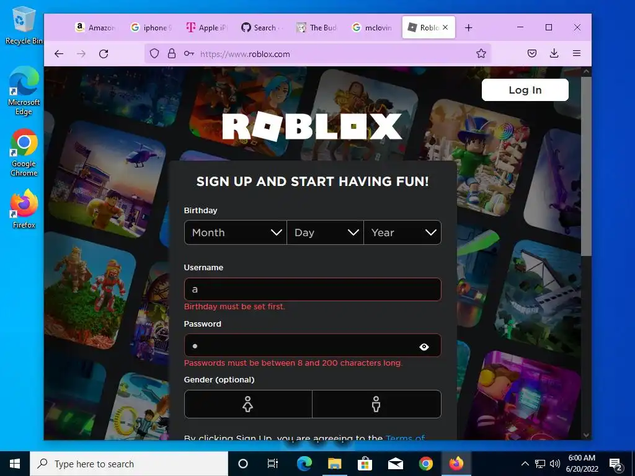Open Google Chrome desktop shortcut

coord(24,152)
